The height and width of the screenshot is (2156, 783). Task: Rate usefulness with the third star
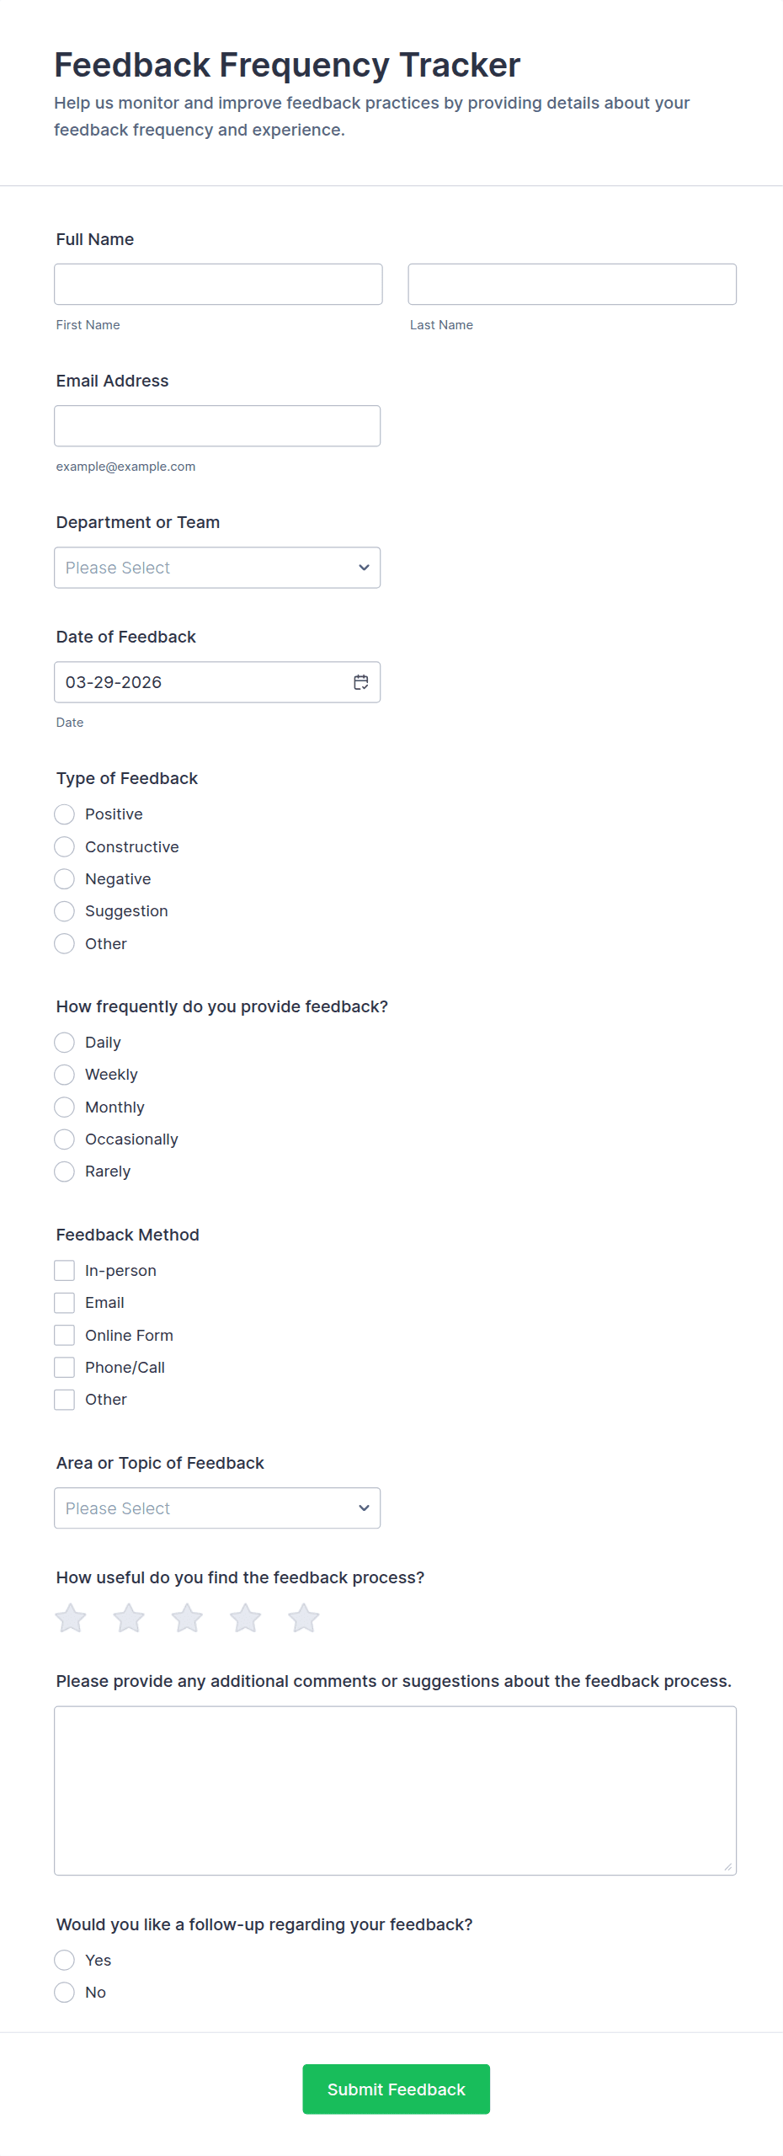tap(187, 1618)
